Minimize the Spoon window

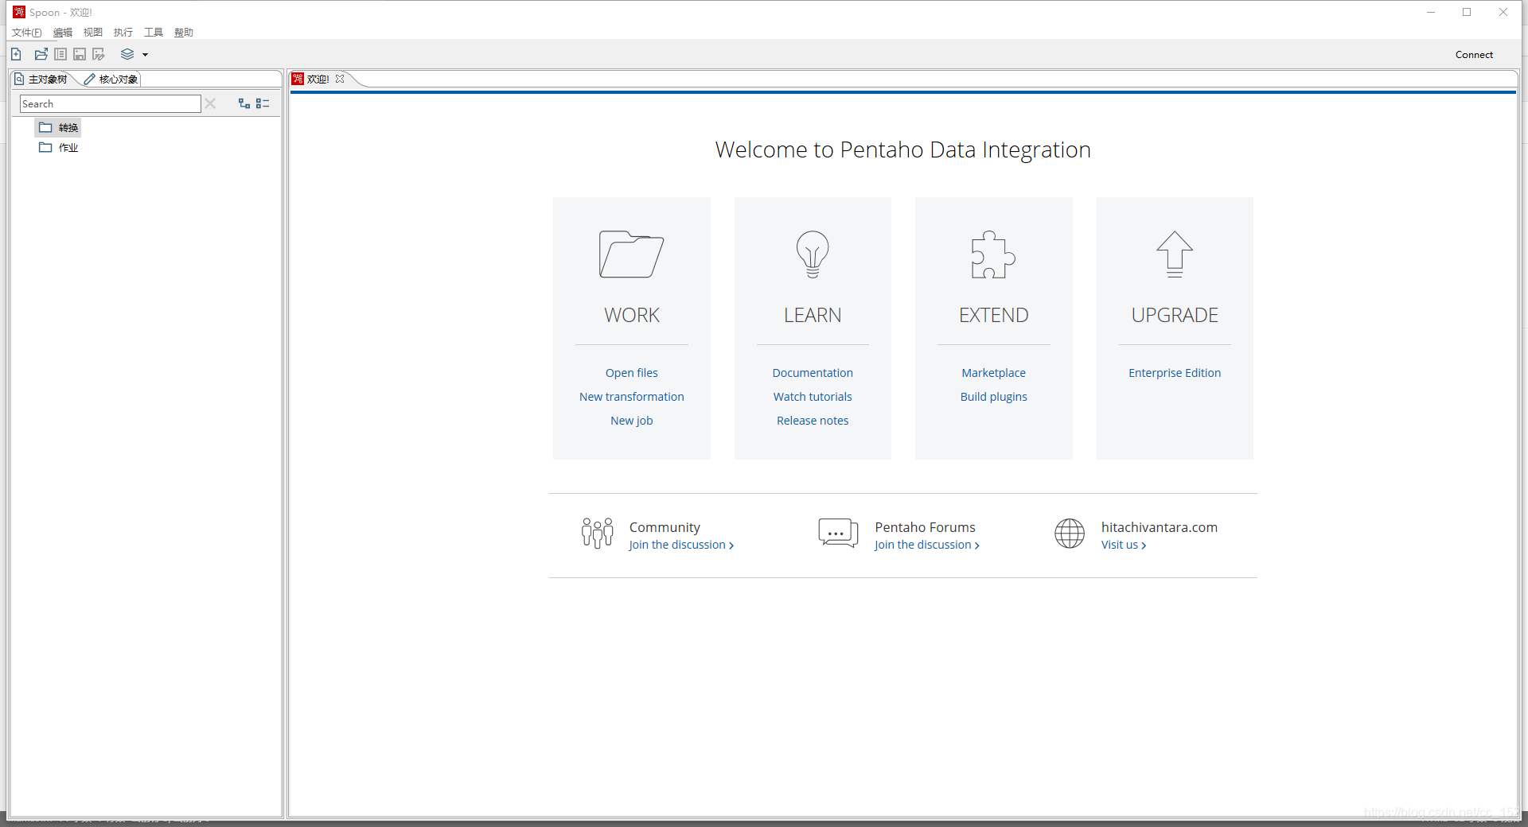pos(1431,12)
